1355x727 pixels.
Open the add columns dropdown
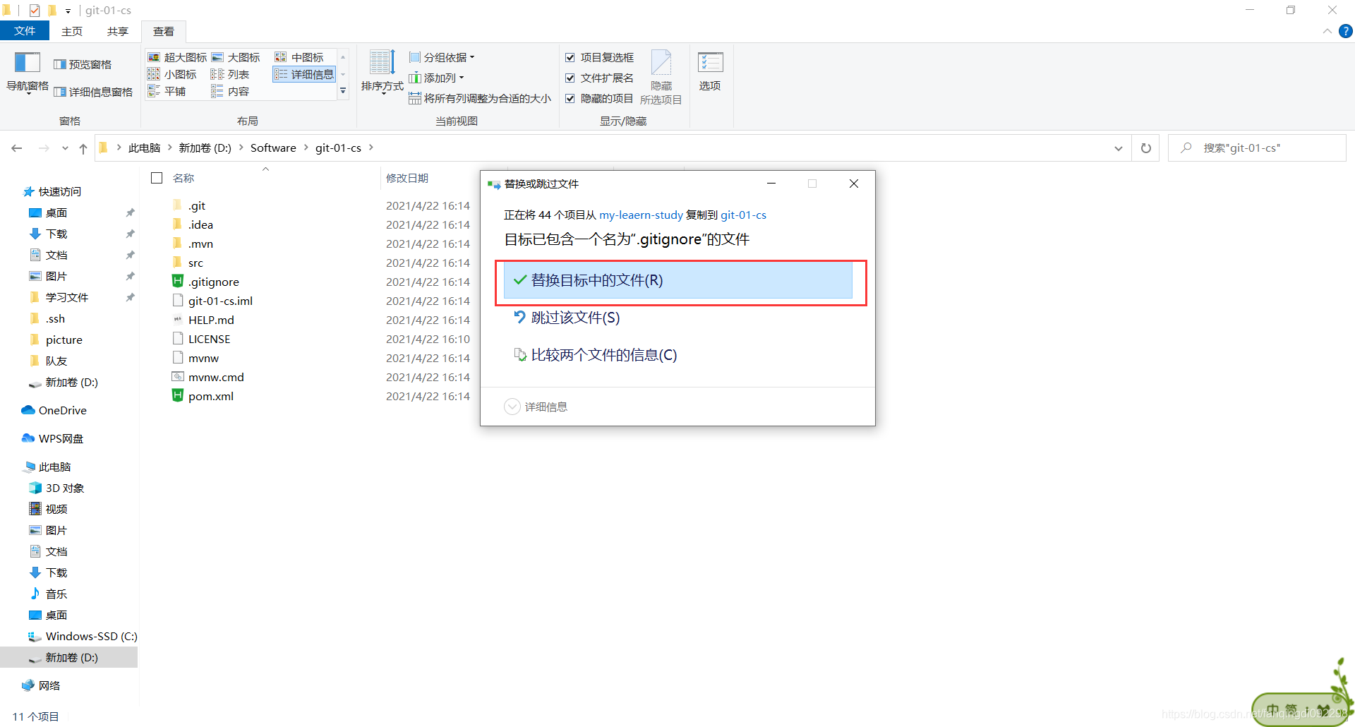coord(436,78)
